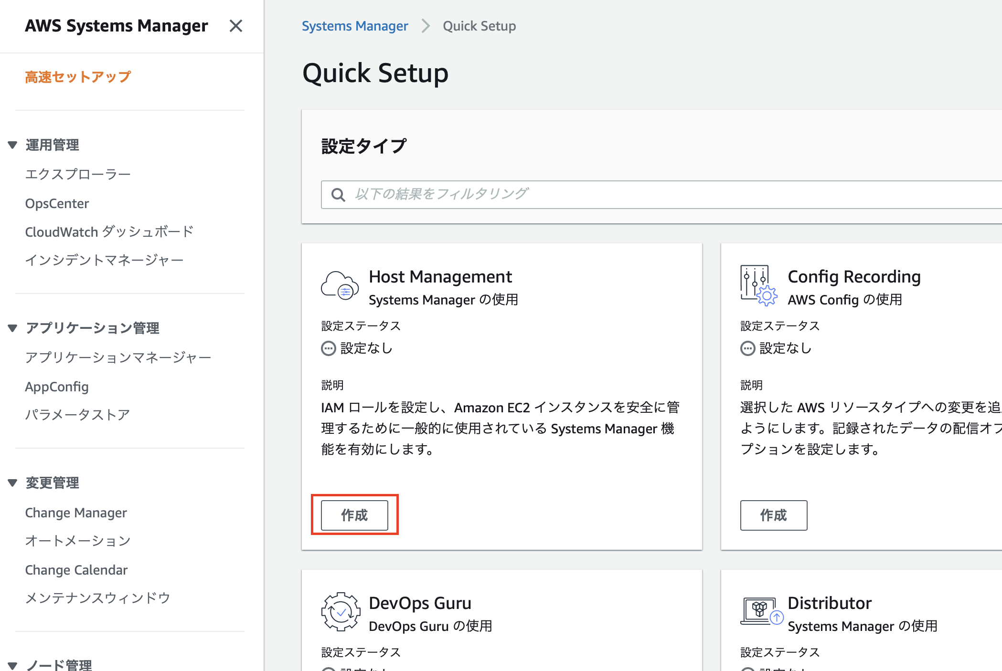Open 高速セットアップ in the sidebar
The image size is (1002, 671).
pos(78,76)
